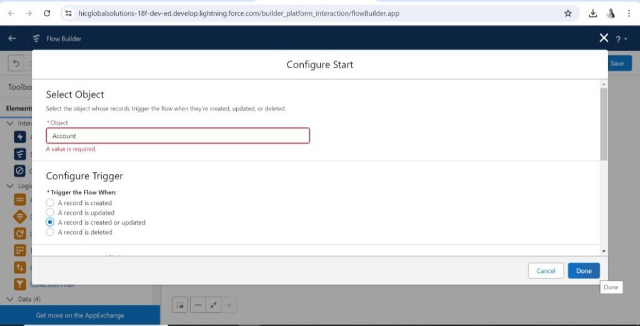640x326 pixels.
Task: Open the browser profile avatar
Action: (x=611, y=14)
